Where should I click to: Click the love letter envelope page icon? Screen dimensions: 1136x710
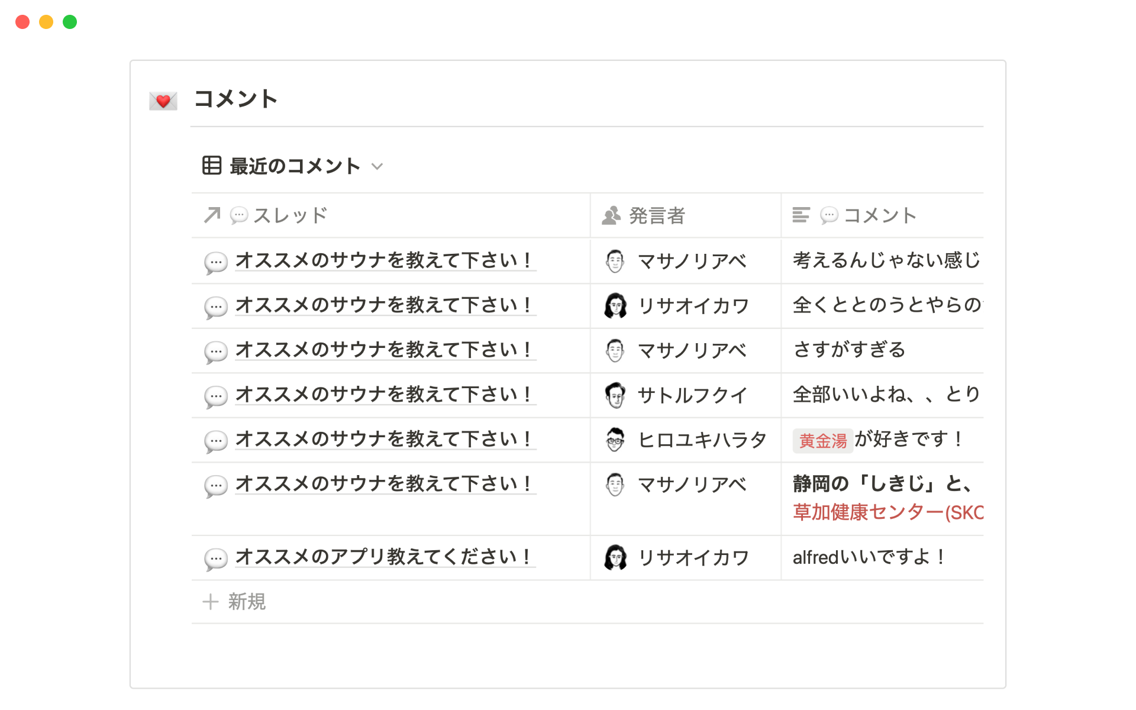163,101
